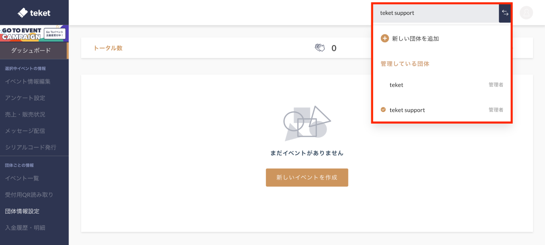The image size is (545, 245).
Task: Click the teket support organization selector field
Action: (x=436, y=13)
